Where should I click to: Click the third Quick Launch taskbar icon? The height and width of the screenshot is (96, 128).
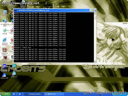pos(20,94)
